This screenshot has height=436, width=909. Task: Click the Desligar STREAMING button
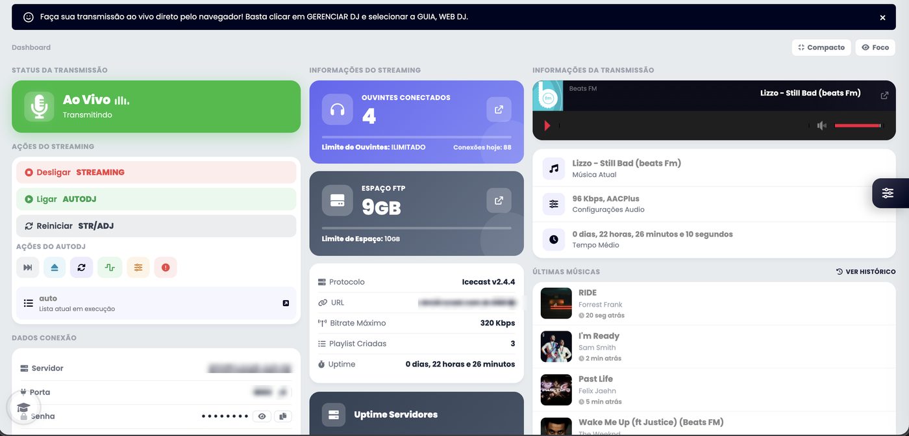point(156,172)
